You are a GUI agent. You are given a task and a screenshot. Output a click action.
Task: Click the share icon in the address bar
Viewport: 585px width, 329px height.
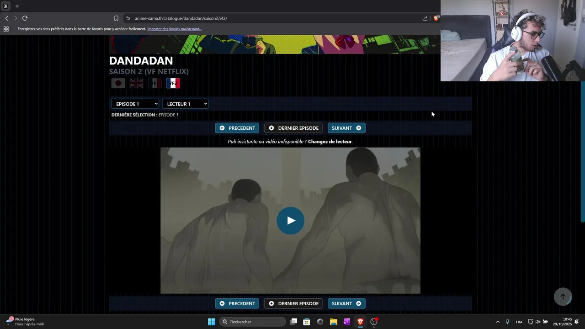point(425,18)
